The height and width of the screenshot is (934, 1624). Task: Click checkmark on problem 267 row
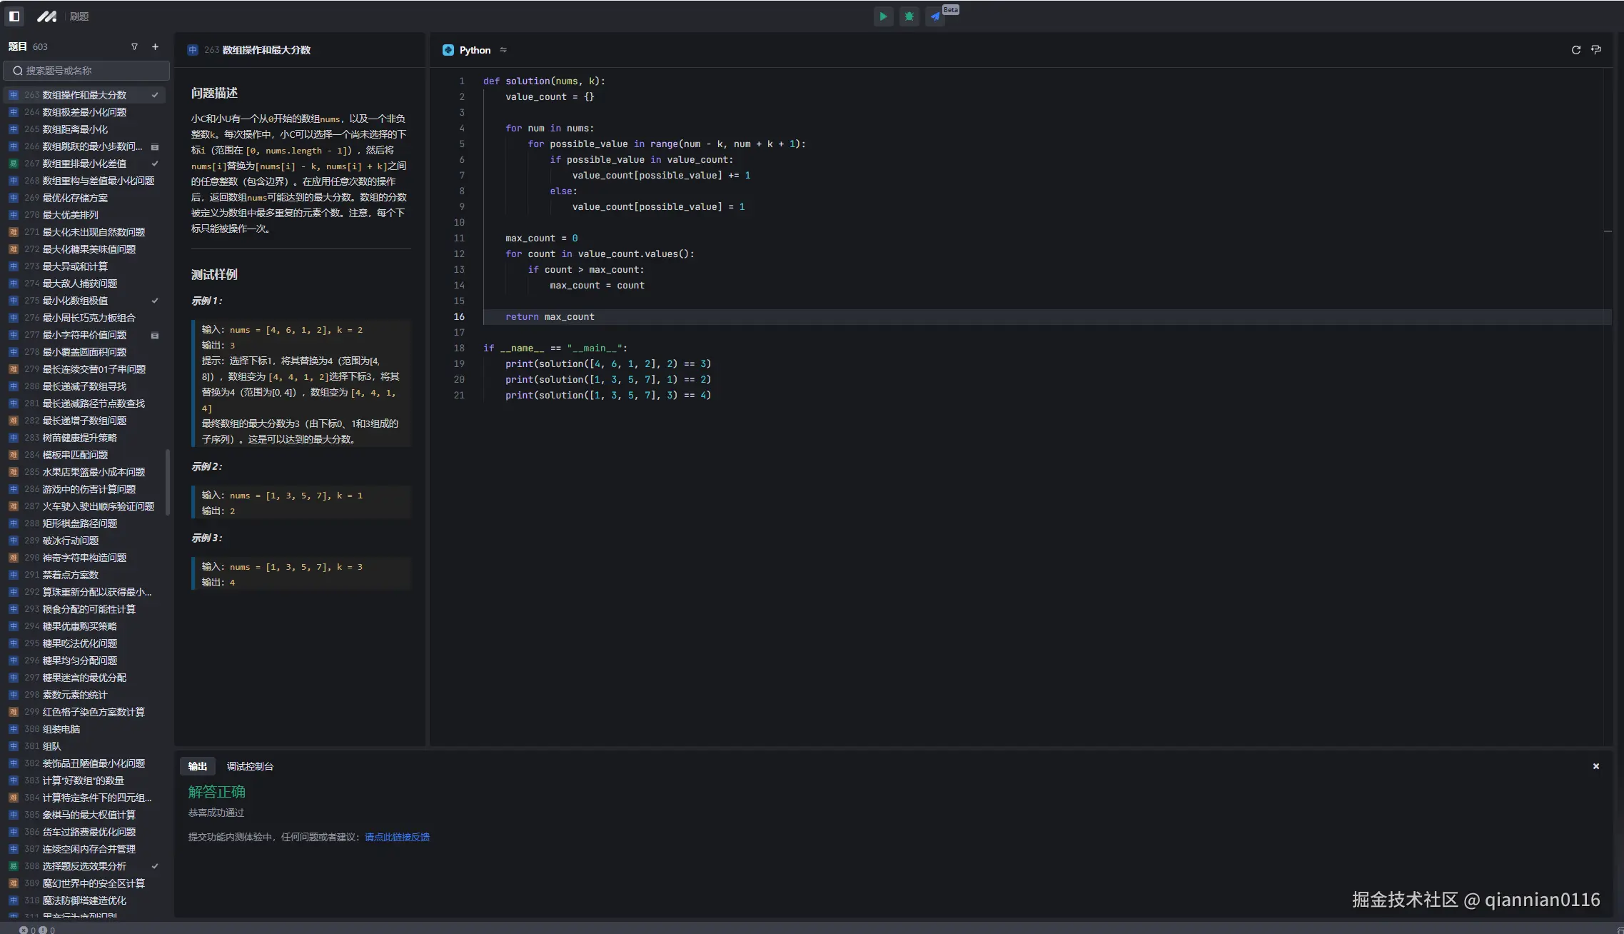(x=155, y=164)
